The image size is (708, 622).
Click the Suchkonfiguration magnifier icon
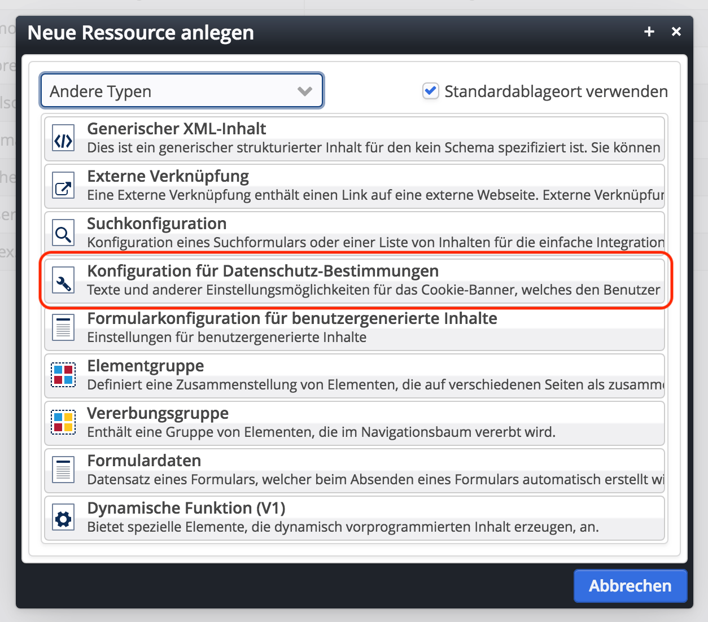[63, 234]
